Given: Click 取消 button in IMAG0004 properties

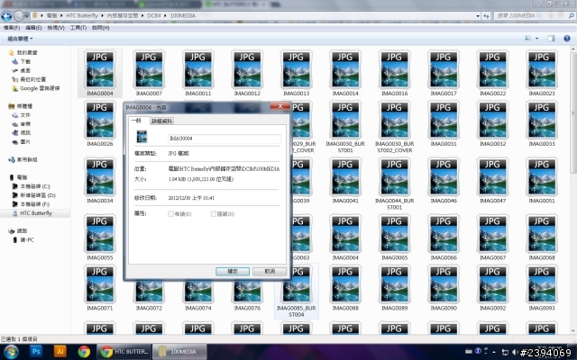Looking at the screenshot, I should (x=270, y=271).
